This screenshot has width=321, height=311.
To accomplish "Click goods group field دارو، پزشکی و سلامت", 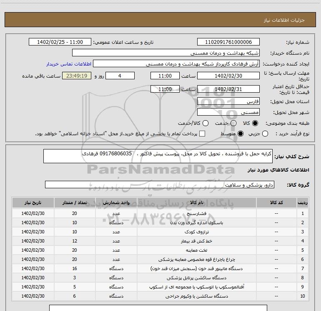I will 160,185.
